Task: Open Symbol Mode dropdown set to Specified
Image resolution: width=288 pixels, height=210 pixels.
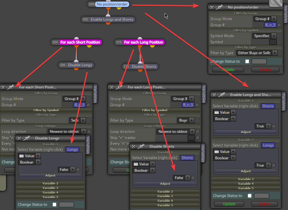Action: tap(265, 36)
